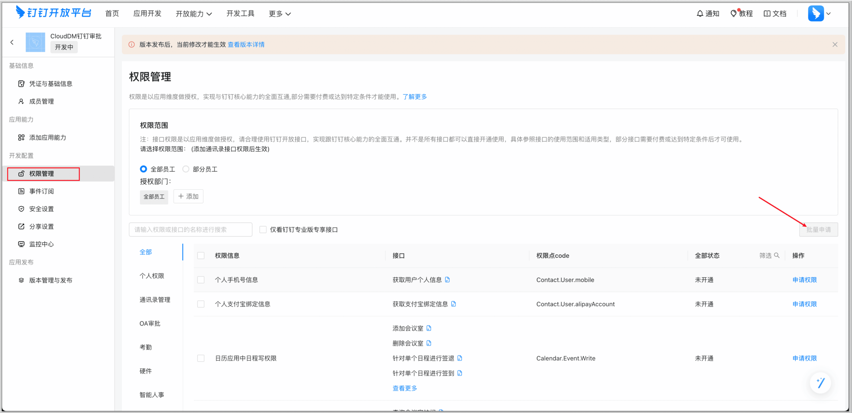
Task: Click the tutorial lightbulb icon
Action: (733, 14)
